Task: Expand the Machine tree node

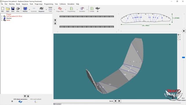Action: point(2,18)
